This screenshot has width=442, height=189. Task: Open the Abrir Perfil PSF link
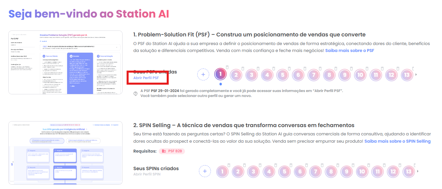(x=146, y=78)
